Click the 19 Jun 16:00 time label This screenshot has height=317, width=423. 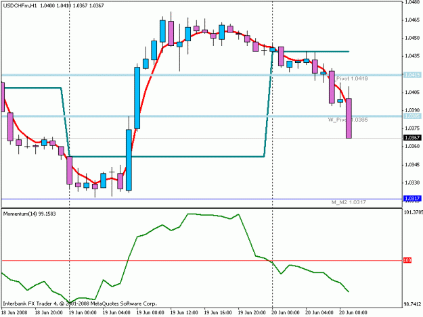click(218, 313)
